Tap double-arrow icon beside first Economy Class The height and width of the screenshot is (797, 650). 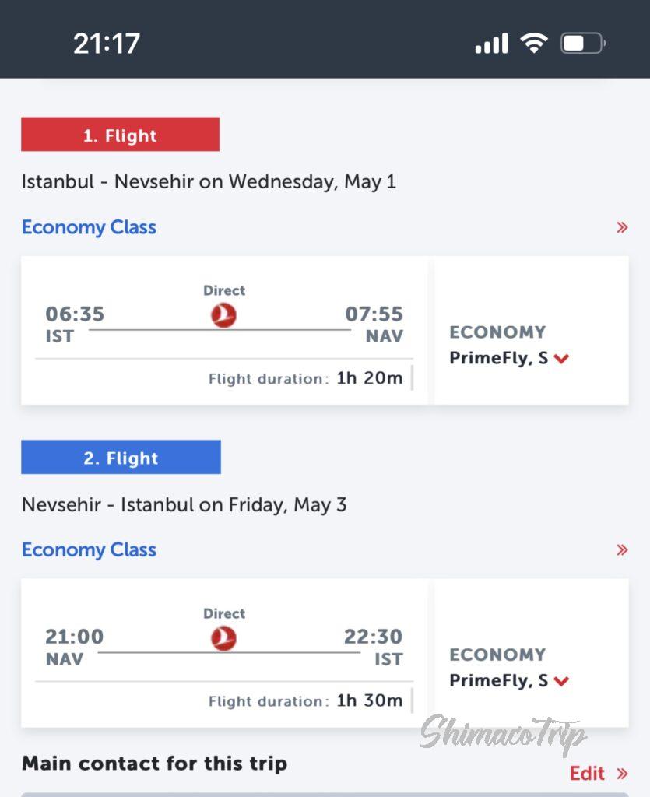coord(622,227)
